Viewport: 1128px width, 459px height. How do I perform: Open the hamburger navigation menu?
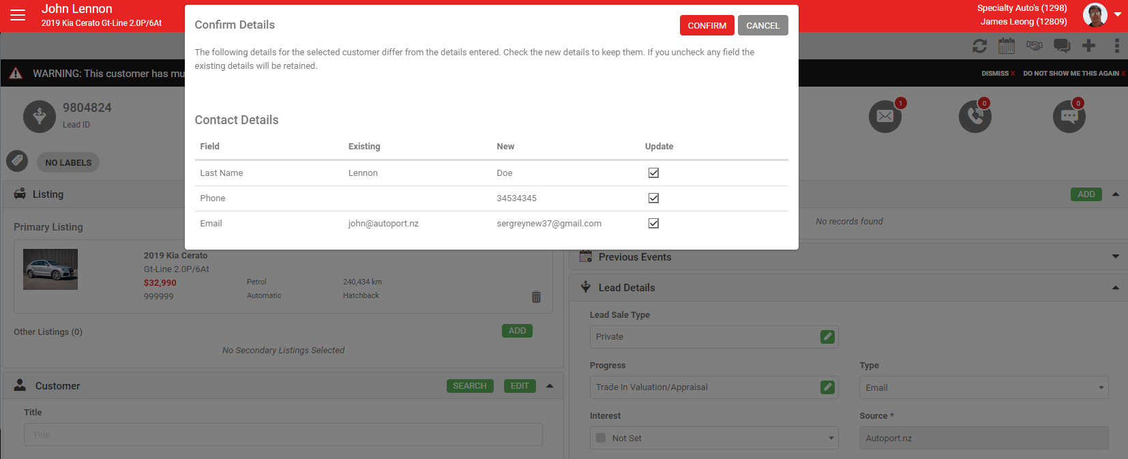pos(18,15)
